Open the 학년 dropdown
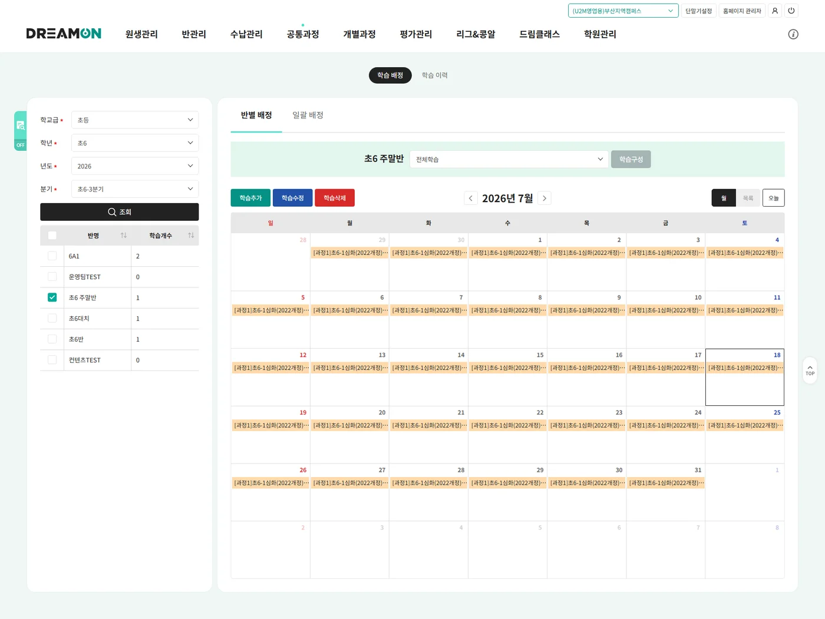825x619 pixels. tap(135, 143)
